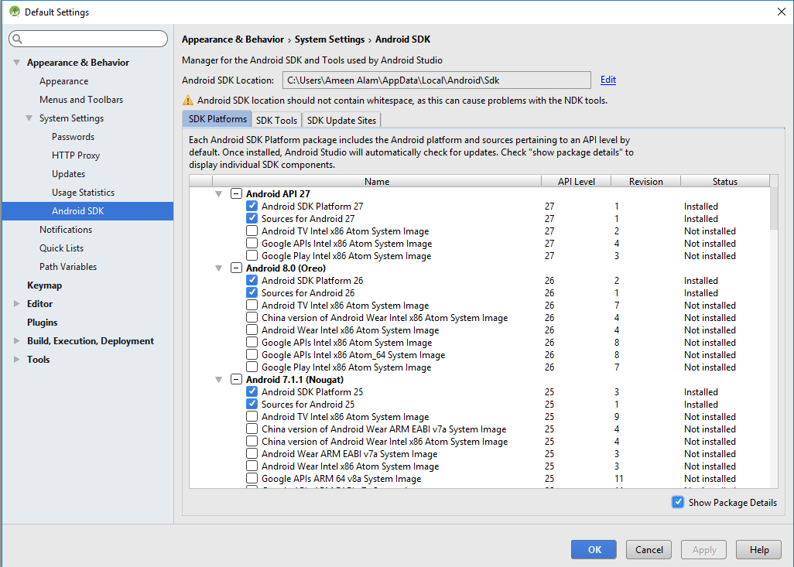This screenshot has height=567, width=794.
Task: Select Updates in the settings tree
Action: coord(68,173)
